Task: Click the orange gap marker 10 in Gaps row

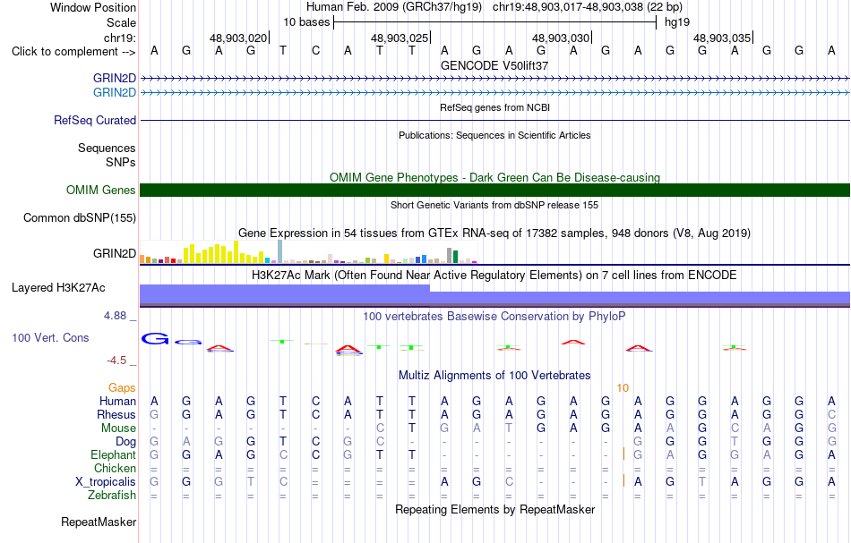Action: pos(623,388)
